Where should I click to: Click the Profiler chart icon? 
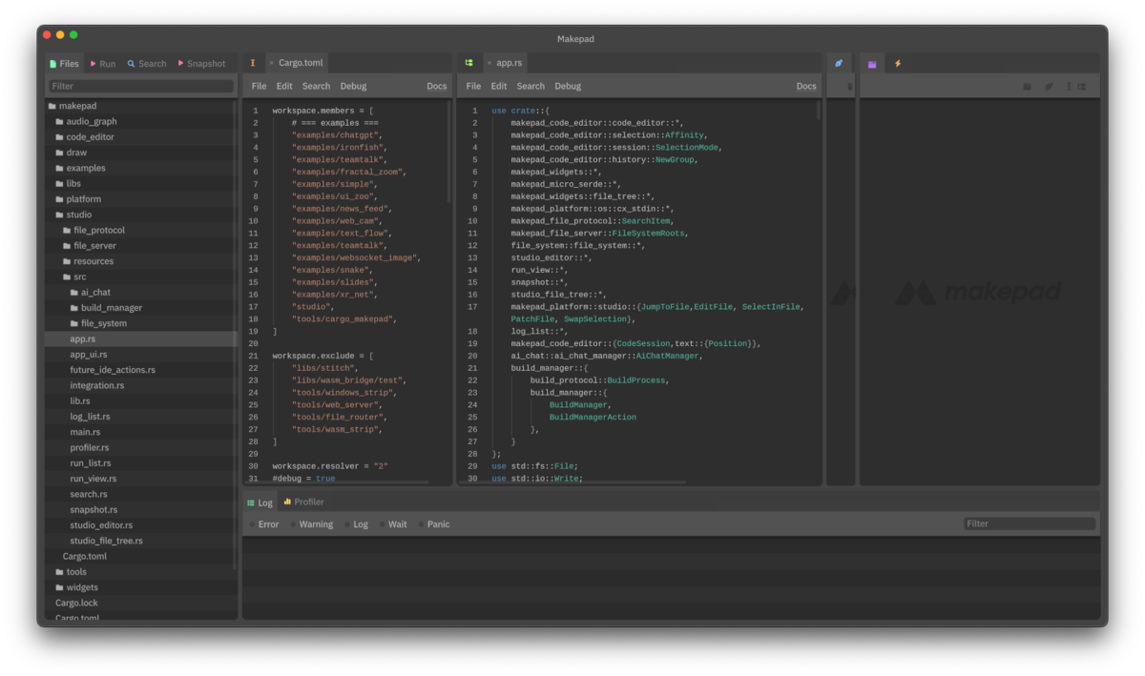(x=287, y=502)
